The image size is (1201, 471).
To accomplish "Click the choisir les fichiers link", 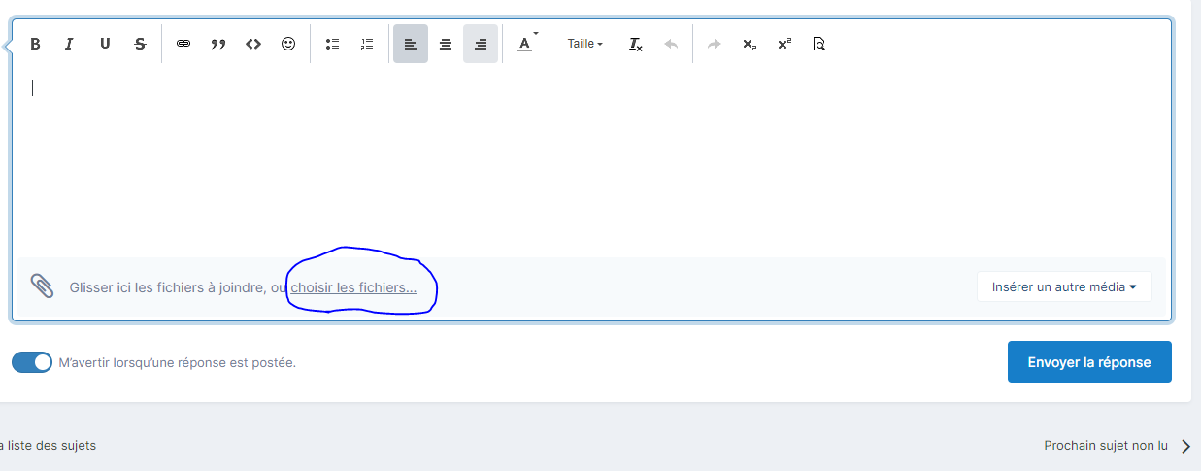I will click(353, 287).
